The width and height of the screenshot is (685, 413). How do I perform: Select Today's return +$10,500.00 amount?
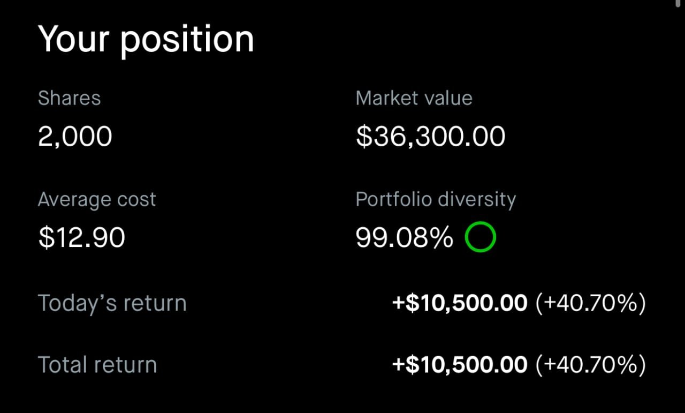click(460, 303)
